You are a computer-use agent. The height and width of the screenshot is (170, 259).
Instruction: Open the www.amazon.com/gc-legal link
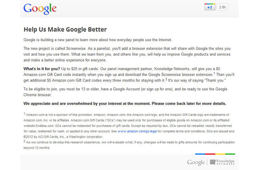137,131
